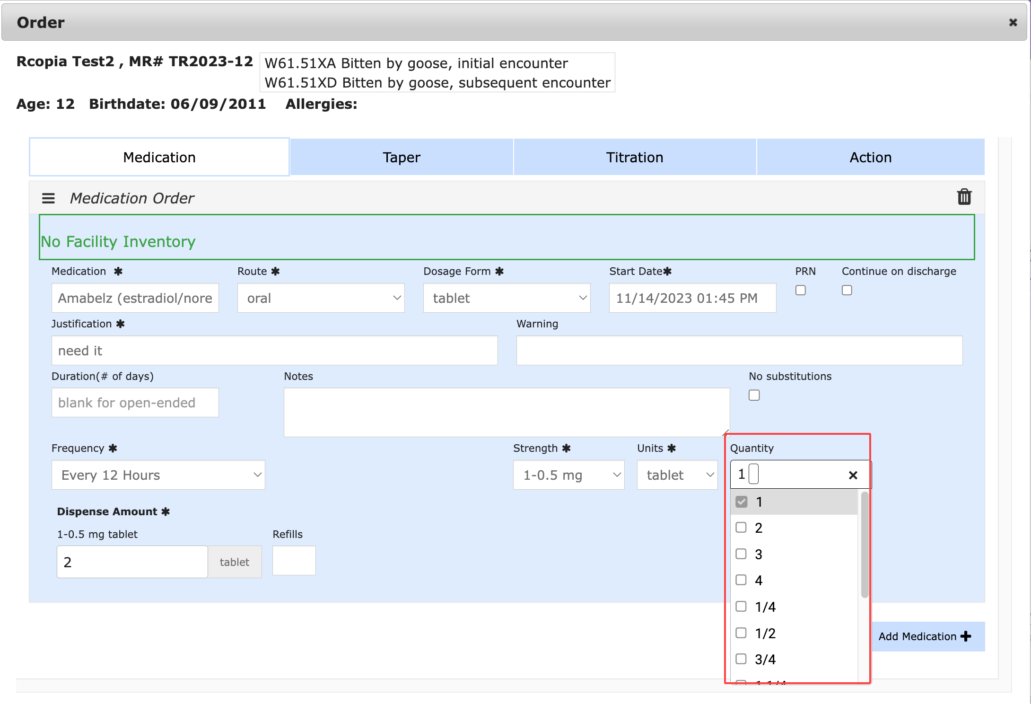Select quantity 2 checkbox in list

click(x=741, y=528)
